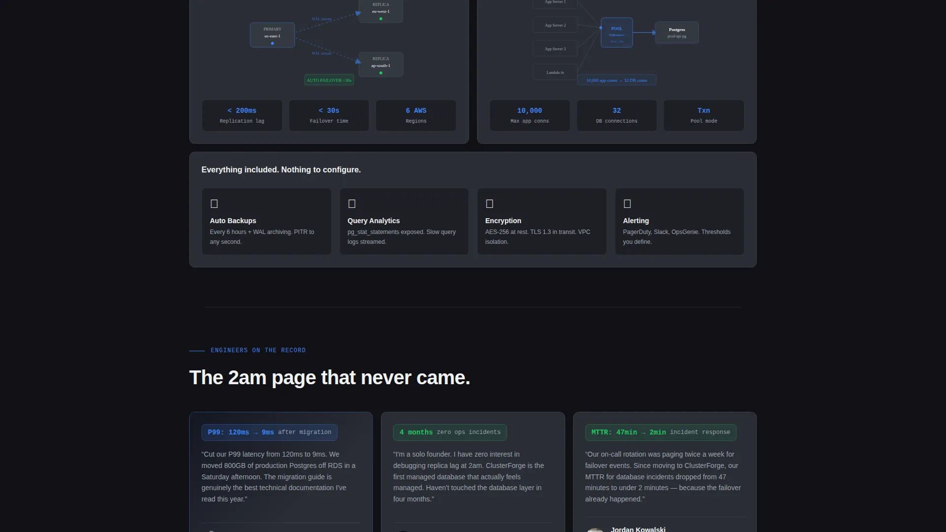
Task: Click the POOL PgBouncer node
Action: tap(617, 33)
